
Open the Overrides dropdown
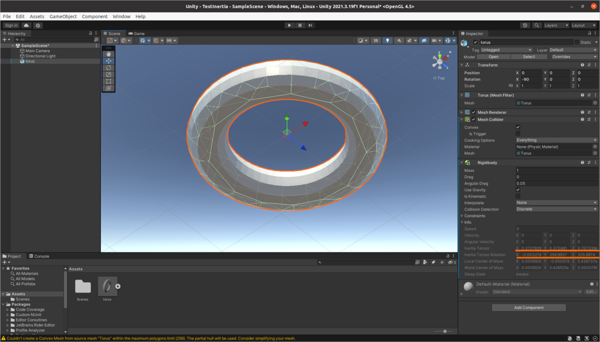(574, 56)
